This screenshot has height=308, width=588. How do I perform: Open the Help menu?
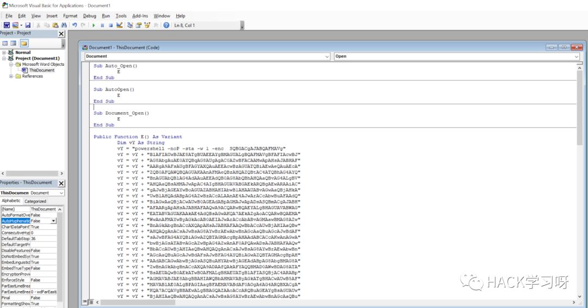click(180, 16)
